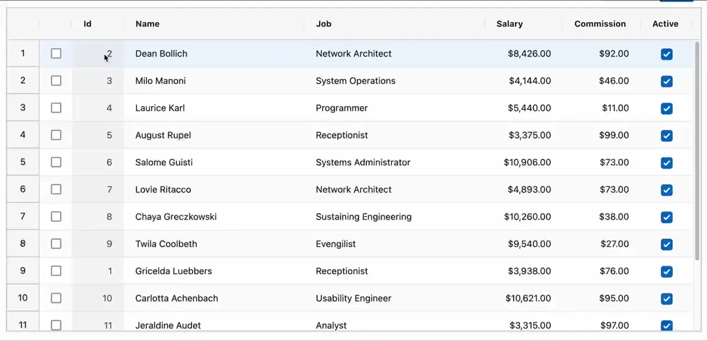
Task: Sort the grid by Salary header
Action: (510, 24)
